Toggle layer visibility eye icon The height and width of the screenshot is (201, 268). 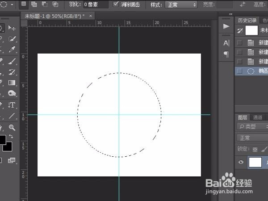point(241,162)
